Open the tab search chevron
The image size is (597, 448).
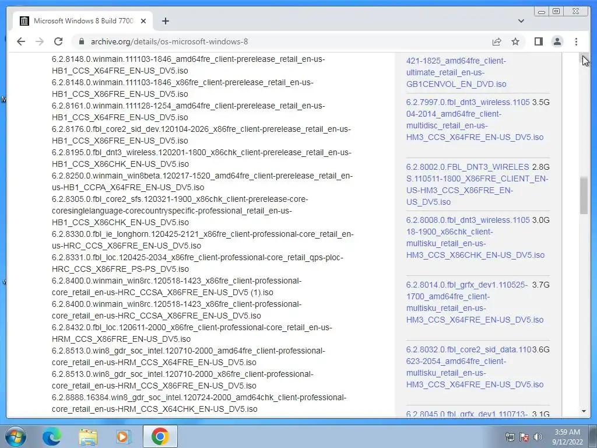(521, 21)
